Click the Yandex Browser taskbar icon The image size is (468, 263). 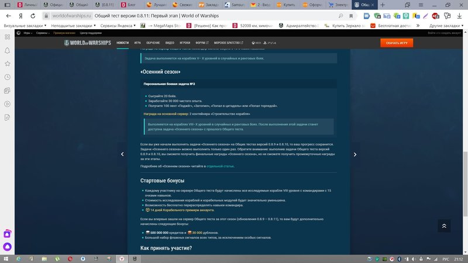coord(122,259)
